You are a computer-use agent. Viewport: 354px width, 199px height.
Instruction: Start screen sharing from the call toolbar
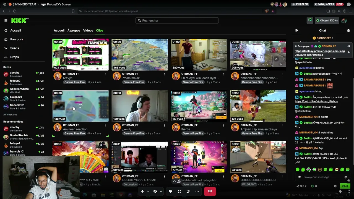coord(171,191)
